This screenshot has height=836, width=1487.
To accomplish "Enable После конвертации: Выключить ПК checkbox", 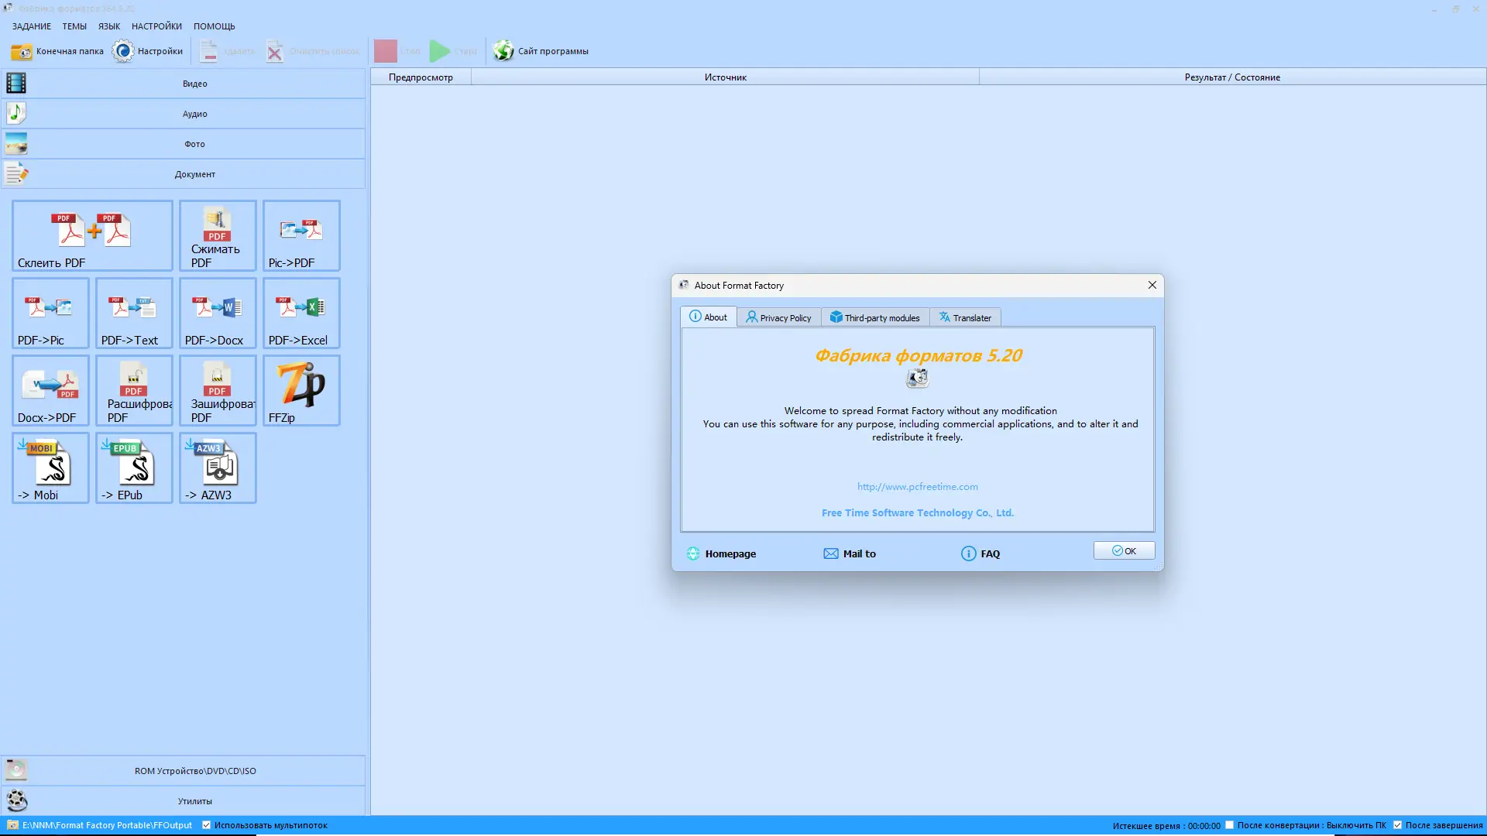I will (1229, 825).
